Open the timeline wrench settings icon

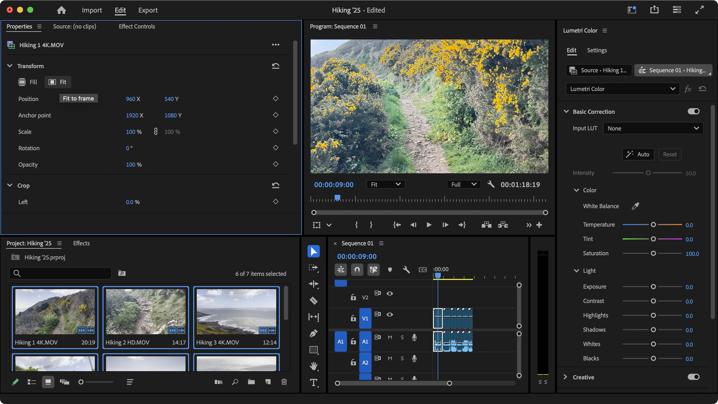pos(406,270)
